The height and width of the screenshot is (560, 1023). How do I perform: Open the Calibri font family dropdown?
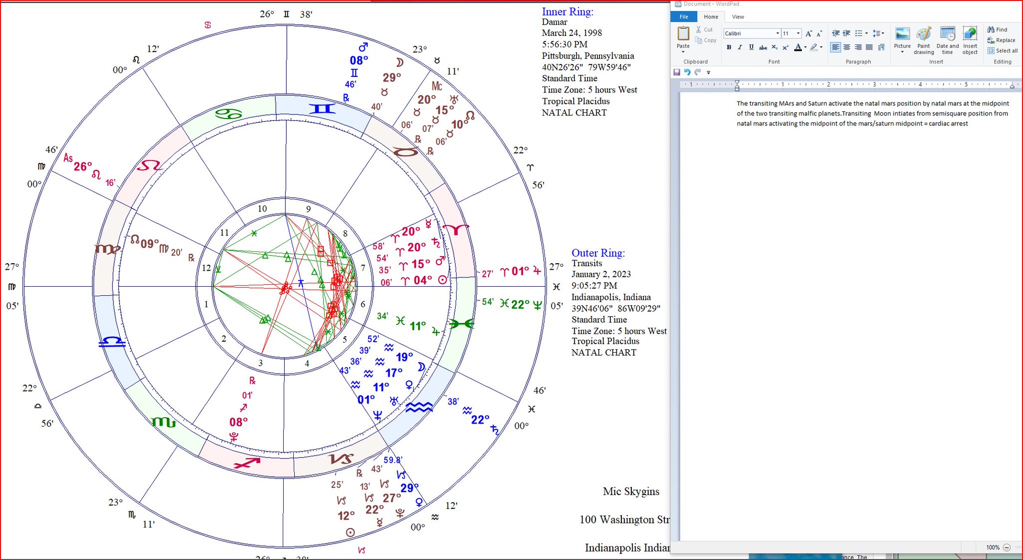(777, 33)
